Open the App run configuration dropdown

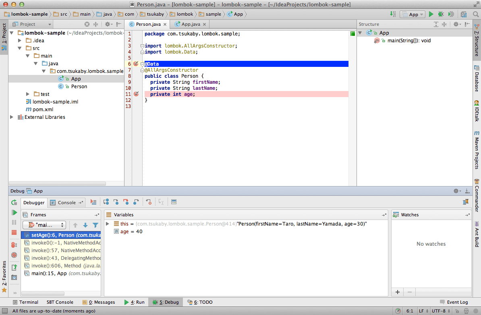(x=413, y=14)
